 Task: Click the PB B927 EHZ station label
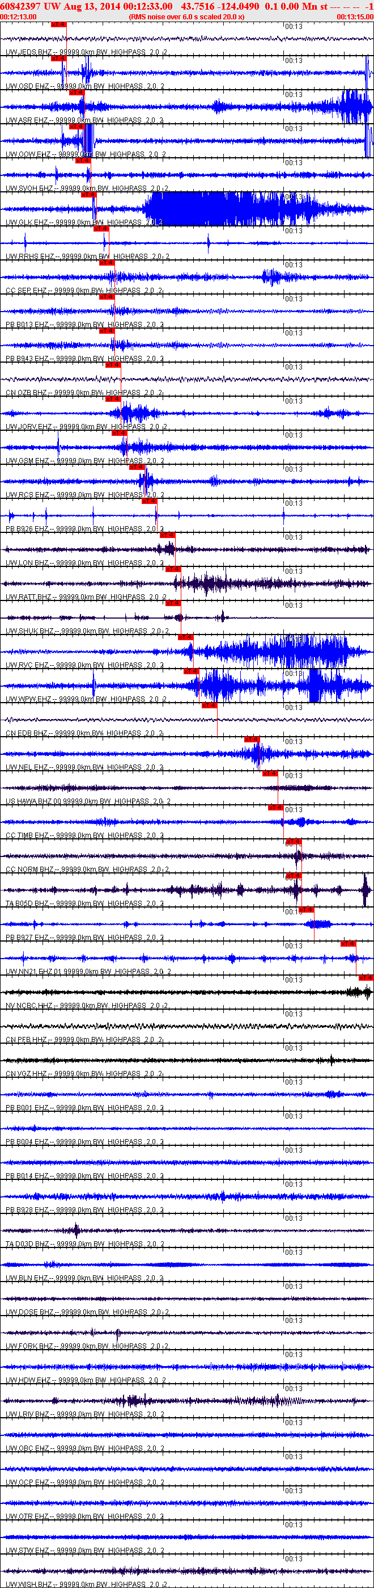tap(85, 938)
